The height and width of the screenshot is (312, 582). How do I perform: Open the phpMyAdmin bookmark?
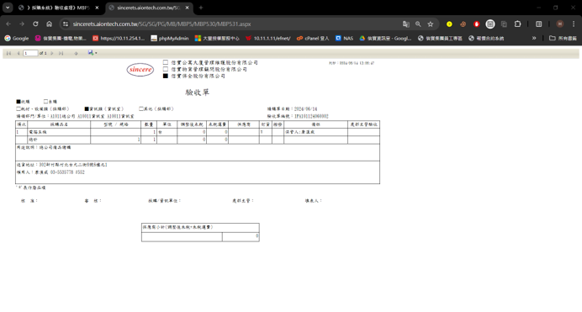click(x=170, y=38)
